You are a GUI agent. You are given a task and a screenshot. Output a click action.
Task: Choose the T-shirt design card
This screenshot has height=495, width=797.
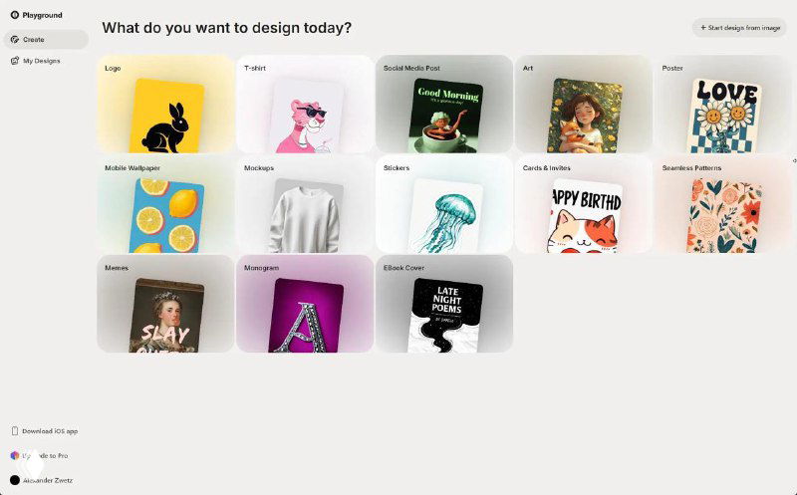click(x=305, y=104)
